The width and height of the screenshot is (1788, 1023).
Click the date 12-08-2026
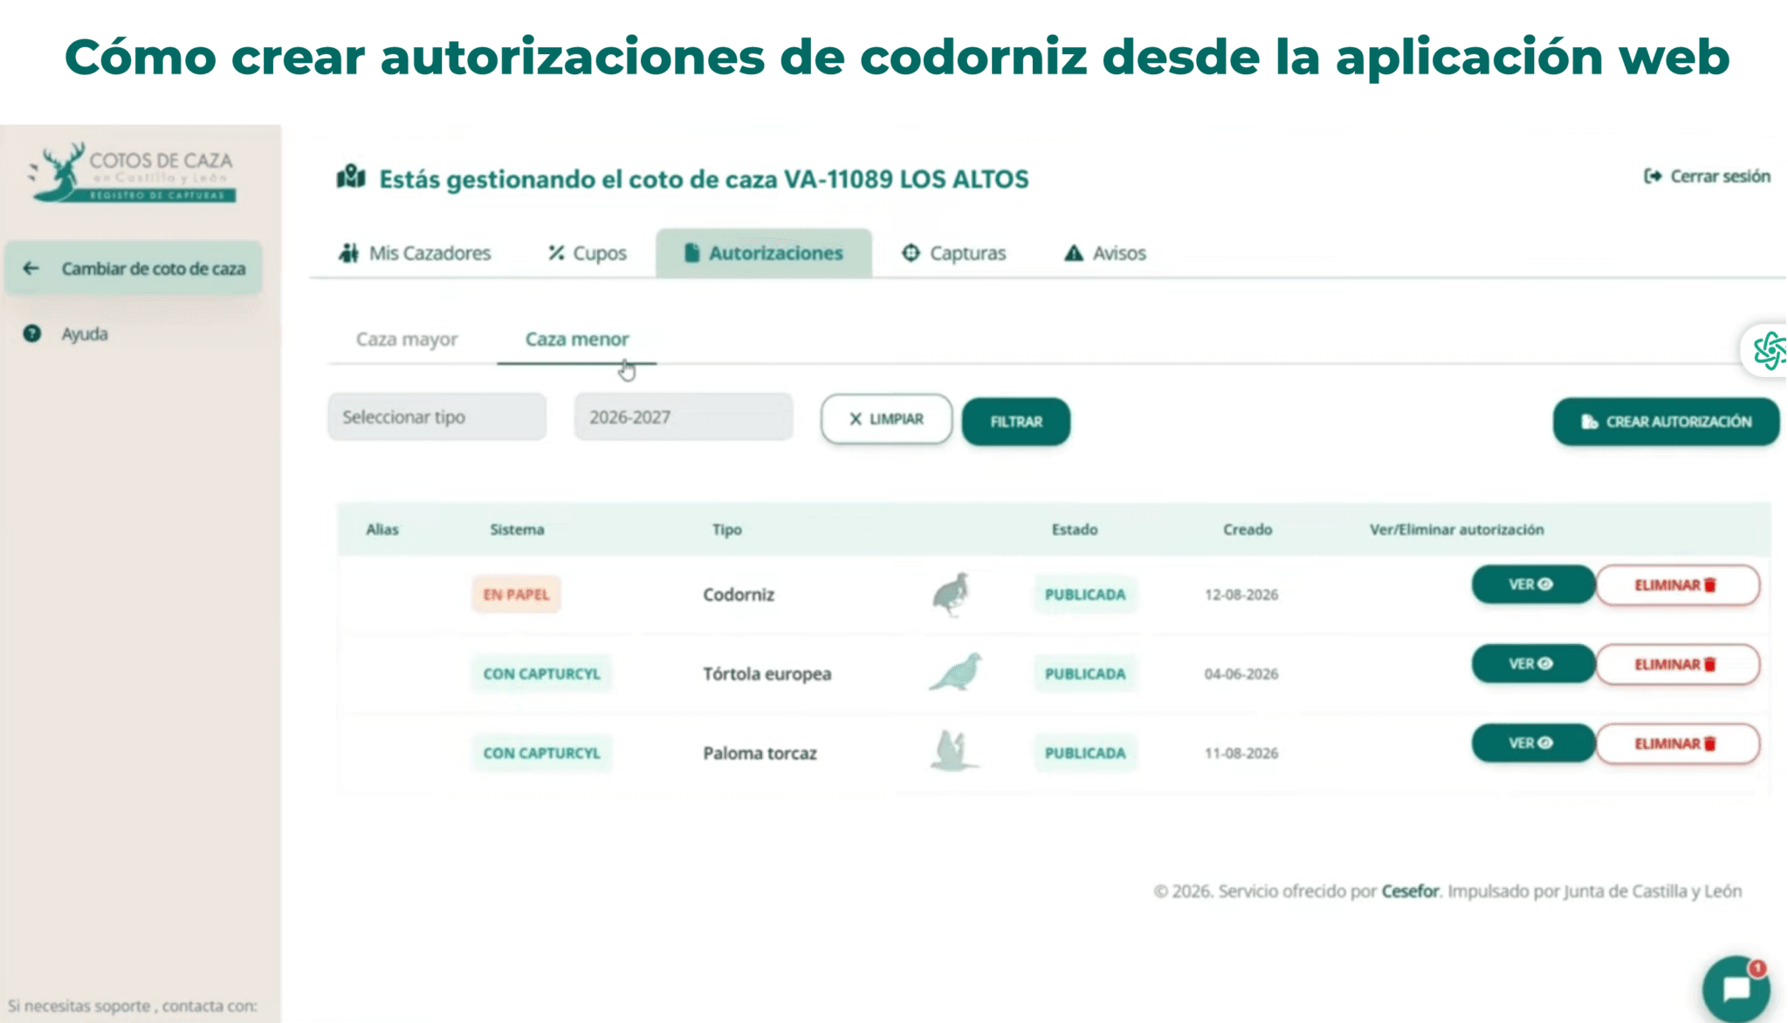[1241, 594]
